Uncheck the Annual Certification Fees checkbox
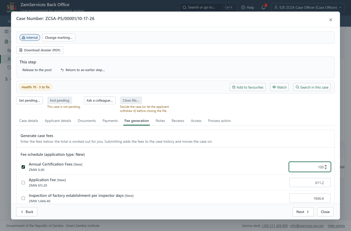 coord(23,167)
